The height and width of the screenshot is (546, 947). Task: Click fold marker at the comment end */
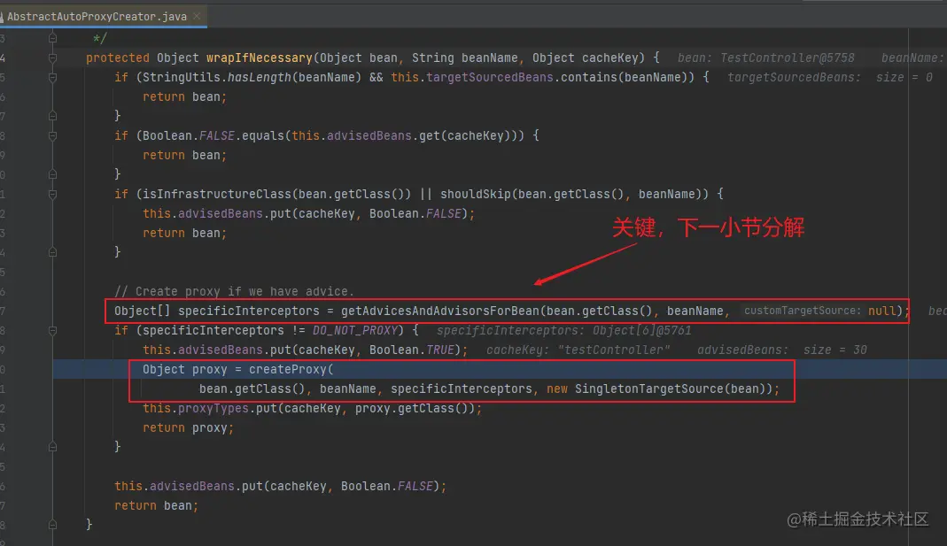pos(52,39)
